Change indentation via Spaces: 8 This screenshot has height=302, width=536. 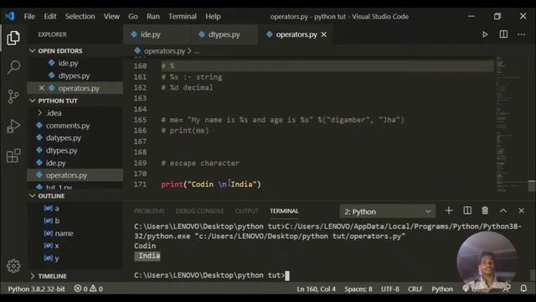[358, 289]
